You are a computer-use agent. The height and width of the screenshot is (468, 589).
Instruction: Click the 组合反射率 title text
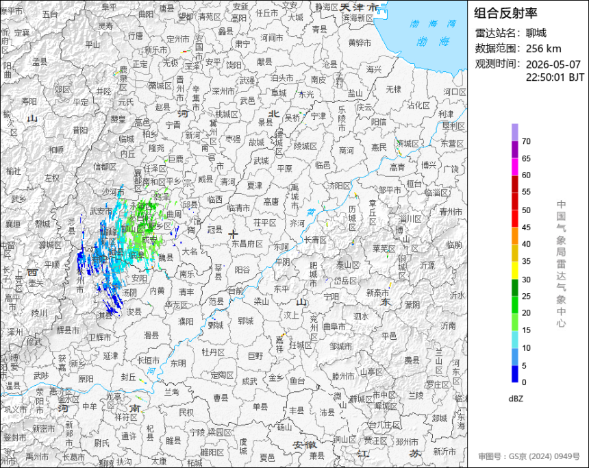(x=505, y=13)
